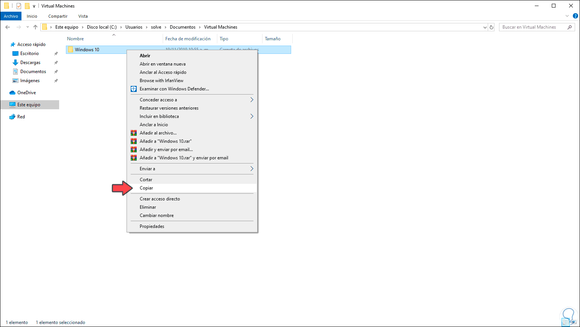Choose "Abrir en ventana nueva"
Screen dimensions: 580x327
[192, 64]
